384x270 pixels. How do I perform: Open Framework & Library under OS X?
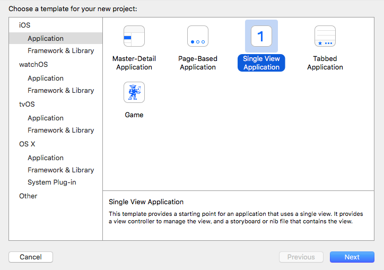(61, 170)
